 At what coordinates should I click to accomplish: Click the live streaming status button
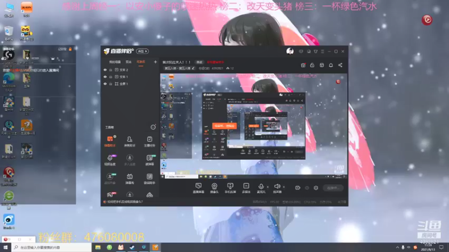point(333,188)
